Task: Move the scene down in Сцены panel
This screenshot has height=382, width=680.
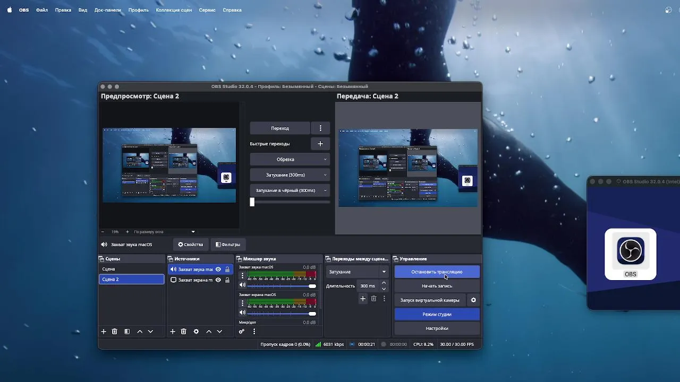Action: click(x=150, y=332)
